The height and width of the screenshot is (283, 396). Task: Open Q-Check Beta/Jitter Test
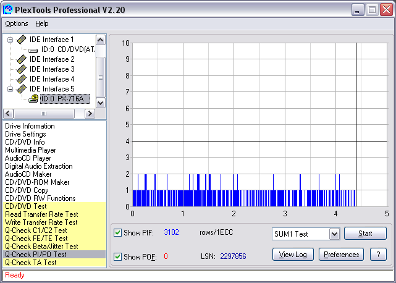tap(41, 247)
